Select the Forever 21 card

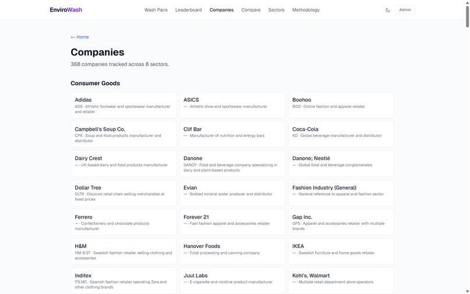232,222
